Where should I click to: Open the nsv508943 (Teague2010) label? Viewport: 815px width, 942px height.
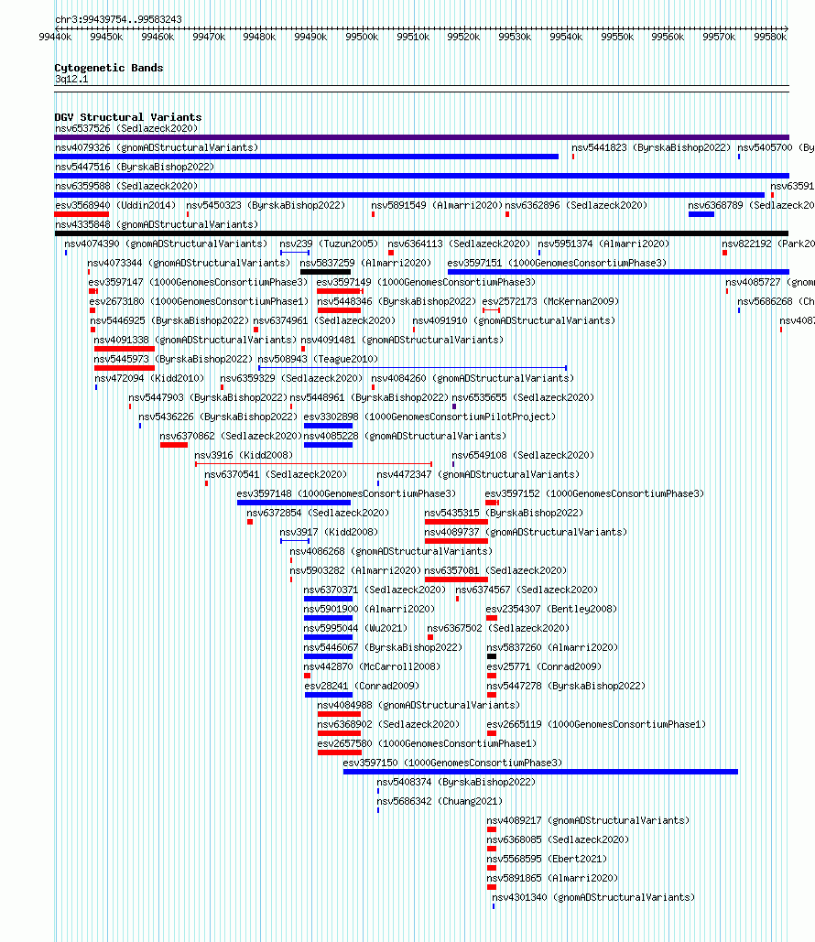click(318, 359)
